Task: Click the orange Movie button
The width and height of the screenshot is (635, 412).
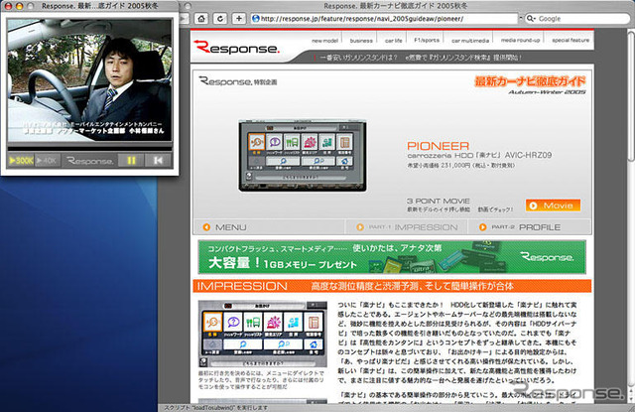Action: click(x=553, y=206)
